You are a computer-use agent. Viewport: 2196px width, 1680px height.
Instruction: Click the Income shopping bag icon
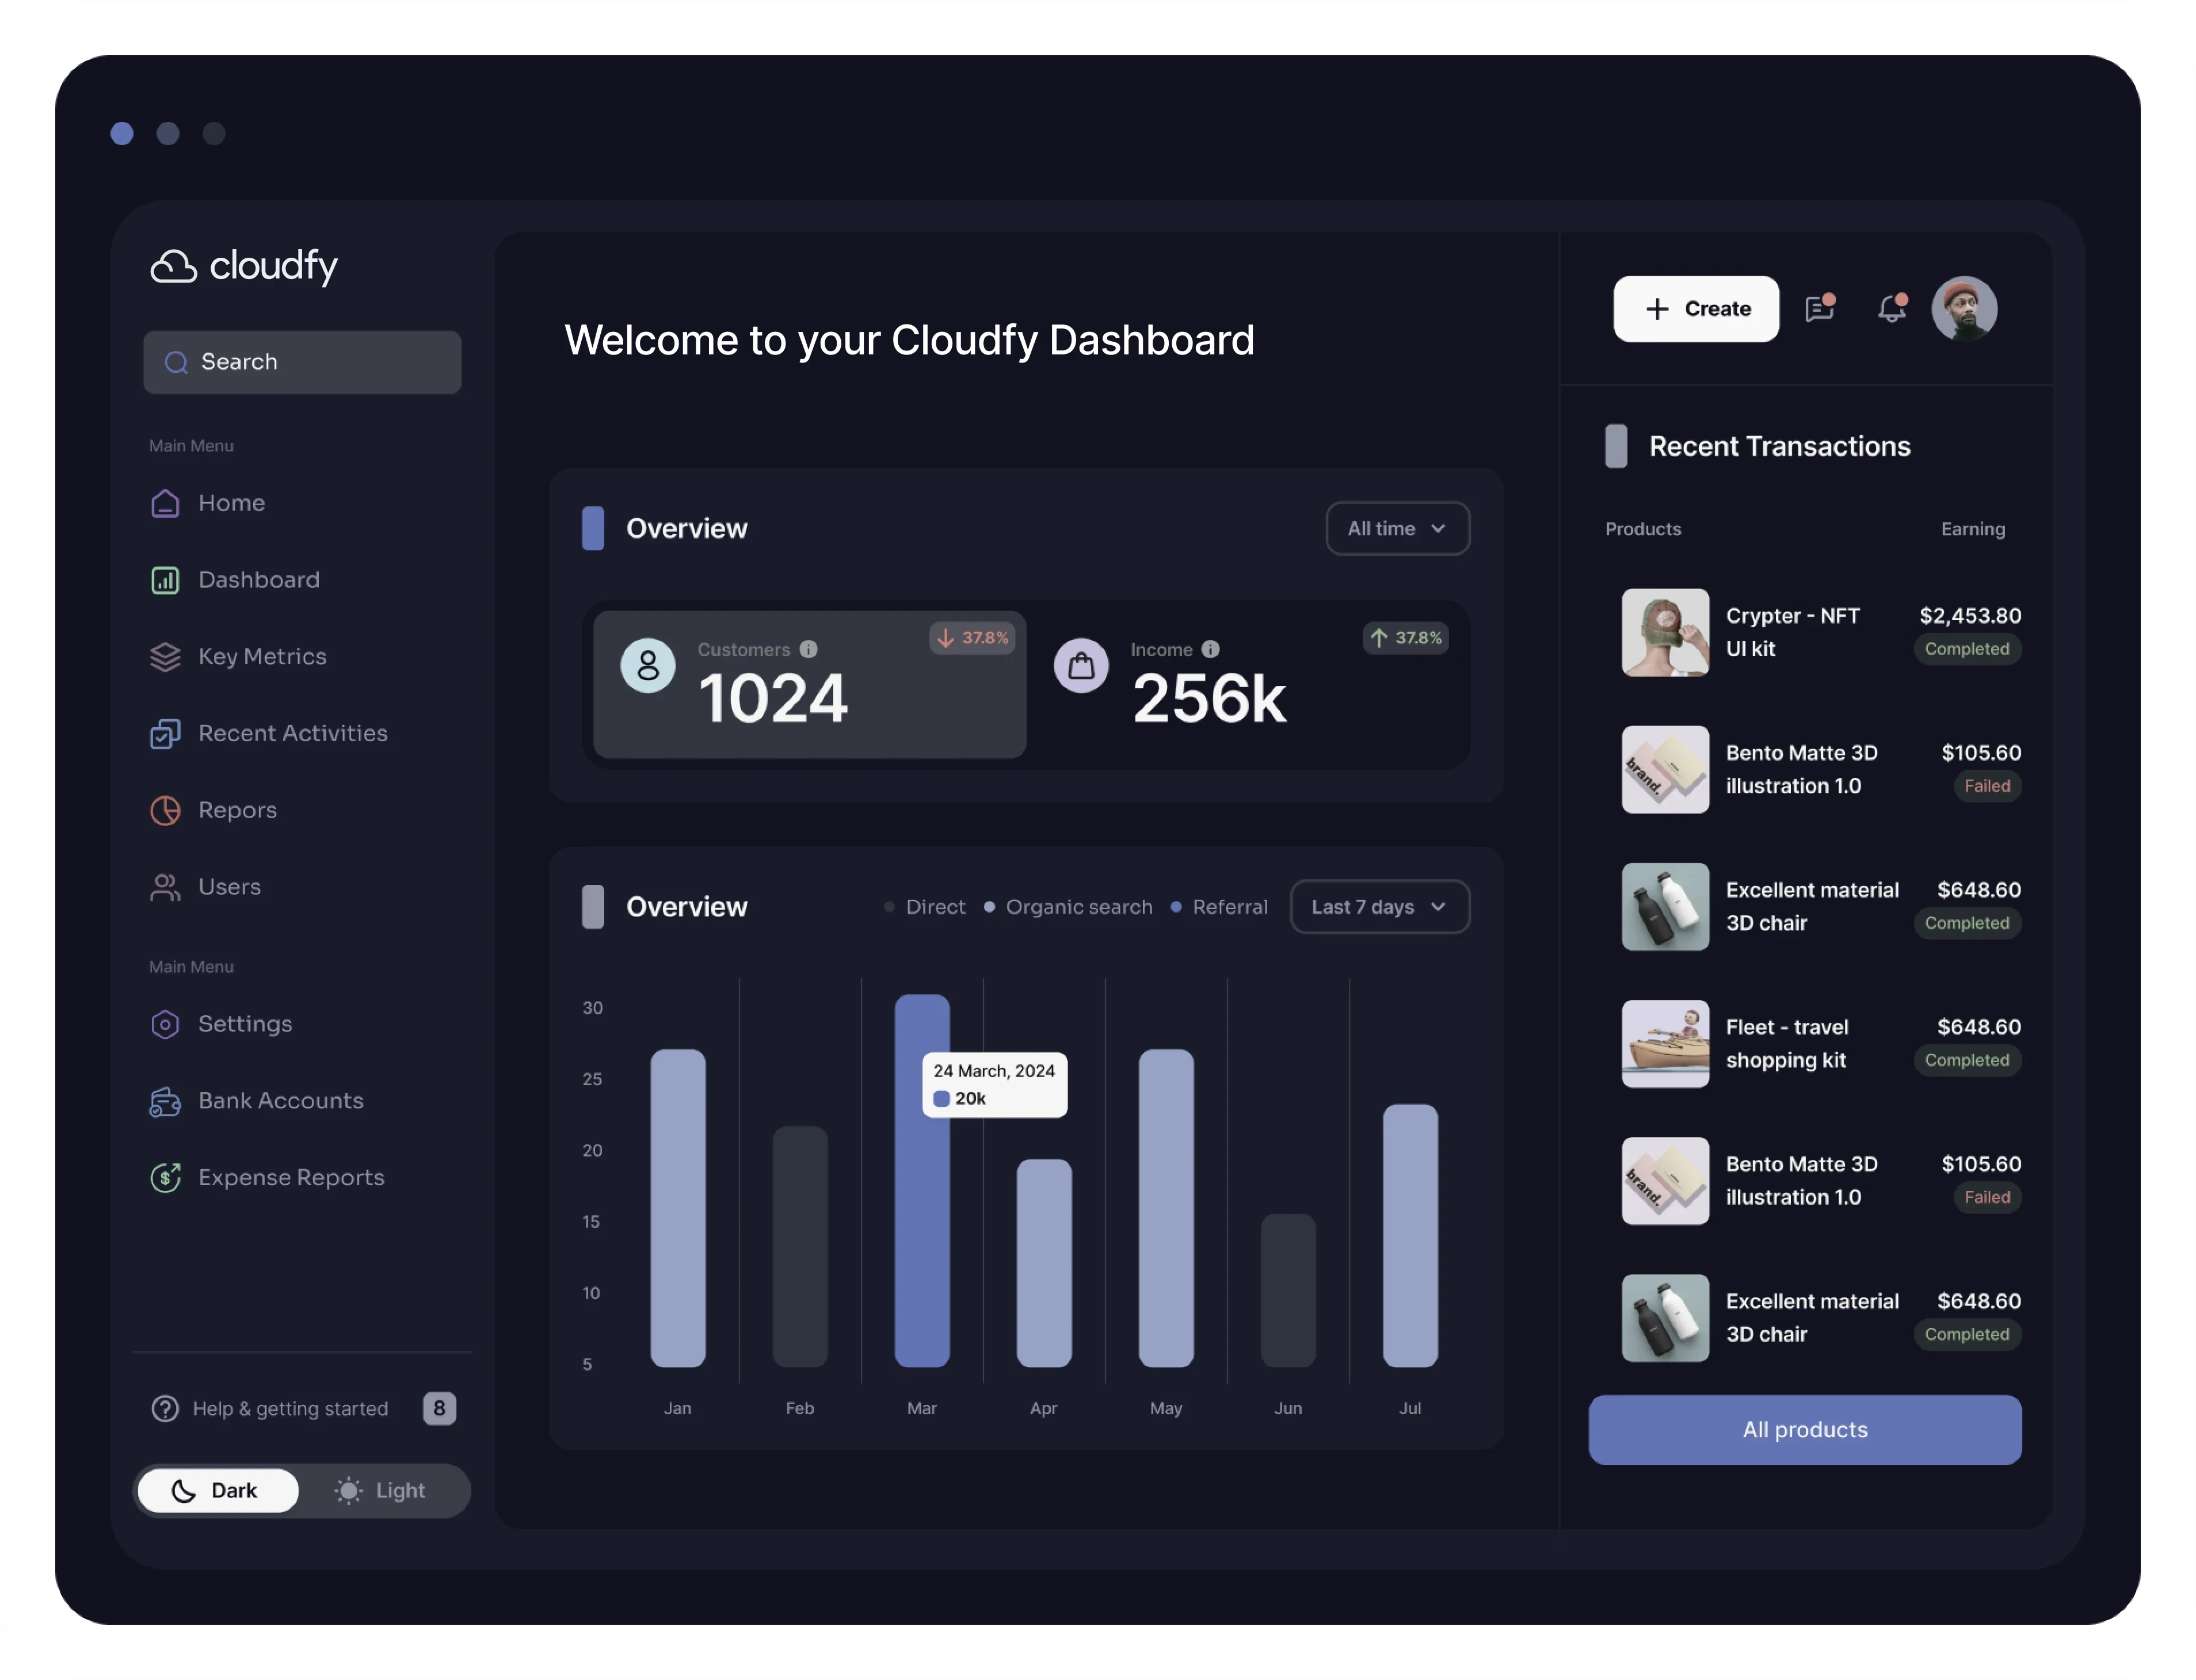pos(1081,665)
